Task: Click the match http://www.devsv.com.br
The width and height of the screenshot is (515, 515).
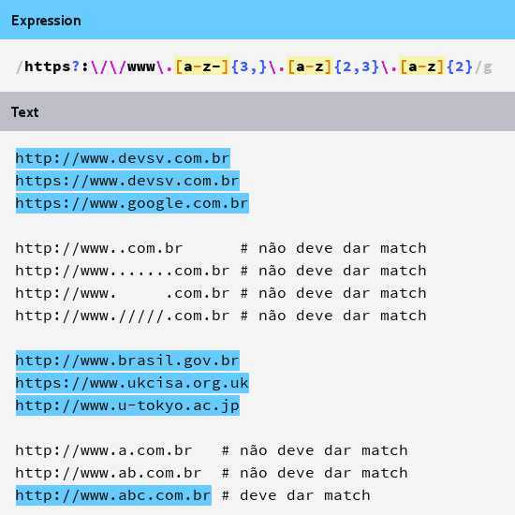Action: 123,158
